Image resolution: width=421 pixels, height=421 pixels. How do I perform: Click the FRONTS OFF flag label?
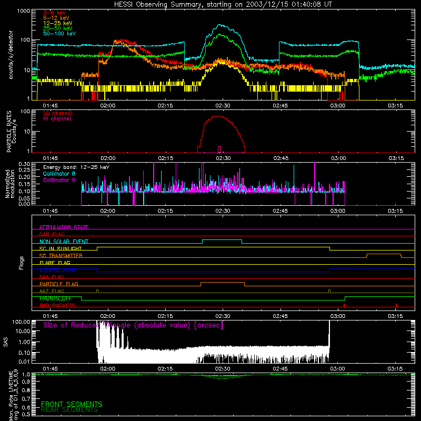55,298
